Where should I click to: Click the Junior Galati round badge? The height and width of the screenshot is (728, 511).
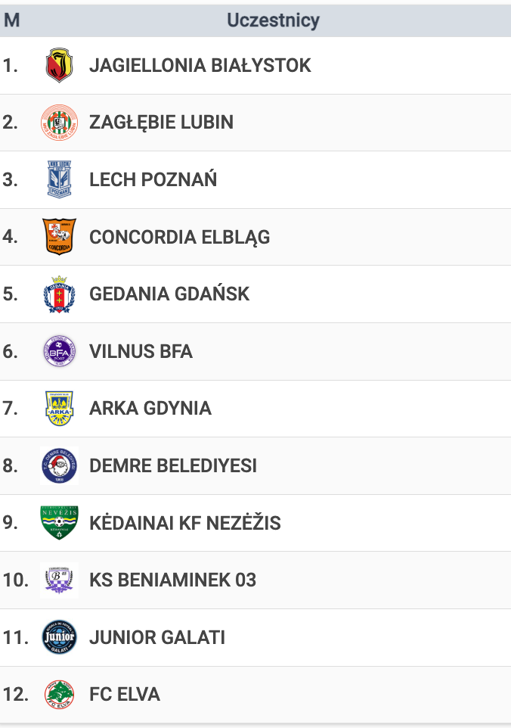coord(60,637)
